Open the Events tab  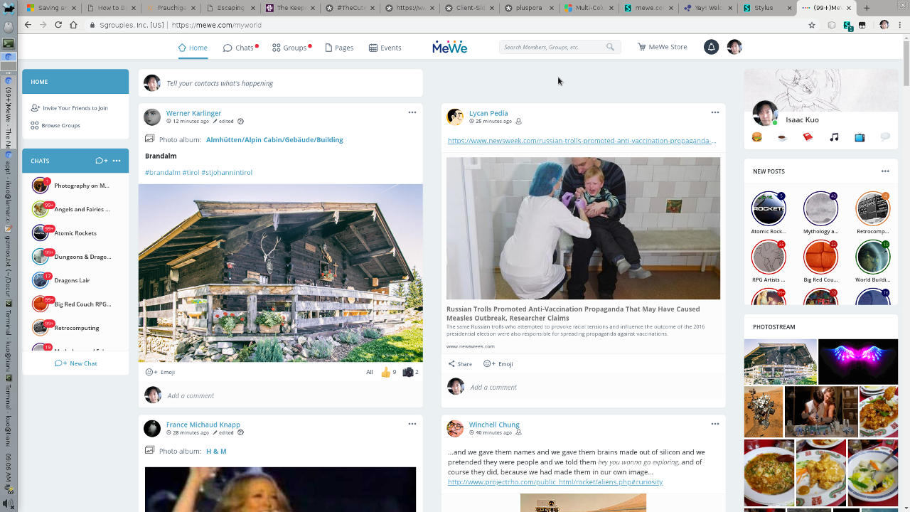[385, 48]
